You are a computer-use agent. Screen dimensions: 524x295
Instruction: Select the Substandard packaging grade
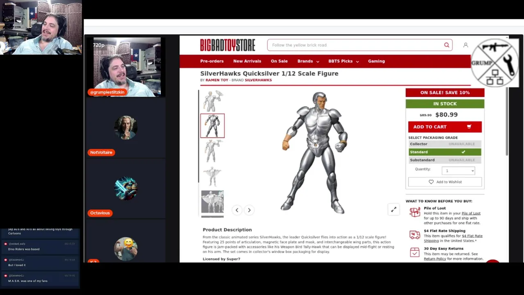click(445, 160)
